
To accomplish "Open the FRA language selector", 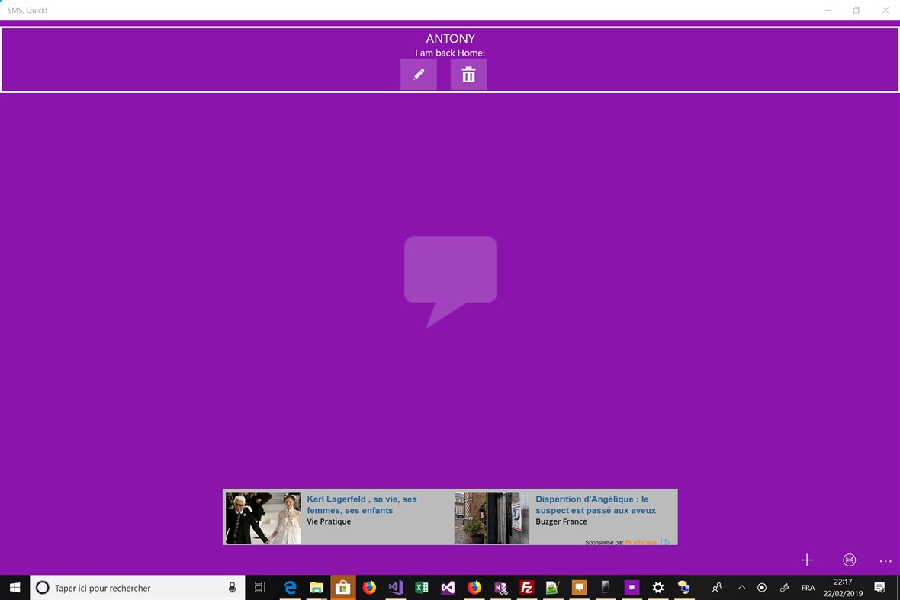I will coord(808,588).
